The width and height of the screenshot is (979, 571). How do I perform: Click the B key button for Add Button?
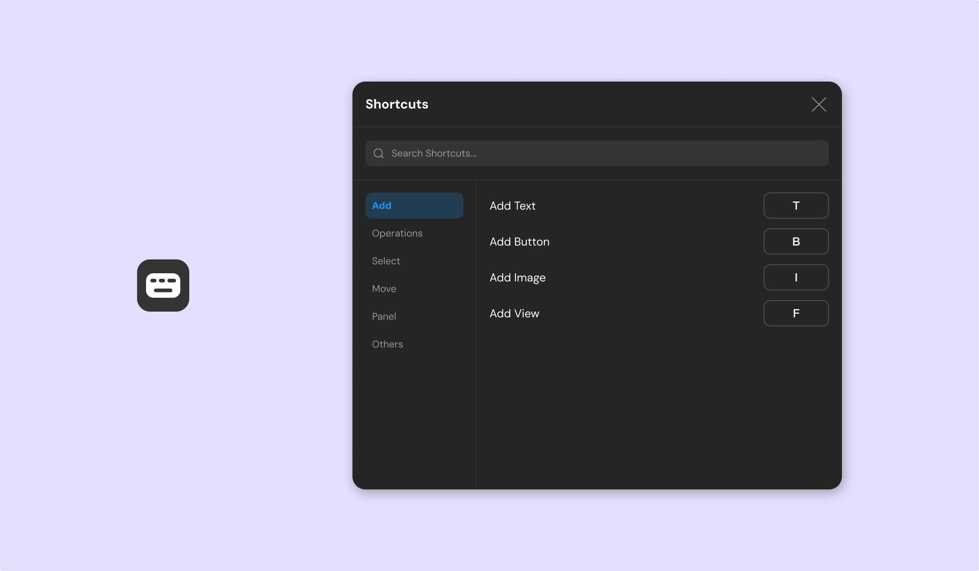point(796,241)
